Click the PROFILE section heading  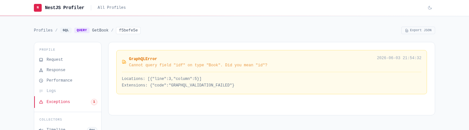47,50
